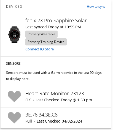The image size is (113, 130).
Task: Click the Last Checked 04/02/2024 text
Action: tap(59, 121)
